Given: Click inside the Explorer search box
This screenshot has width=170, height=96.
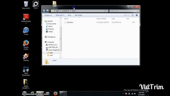Looking at the screenshot, I should tap(123, 11).
